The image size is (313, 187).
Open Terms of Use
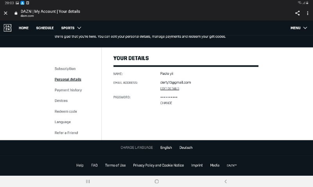click(115, 165)
